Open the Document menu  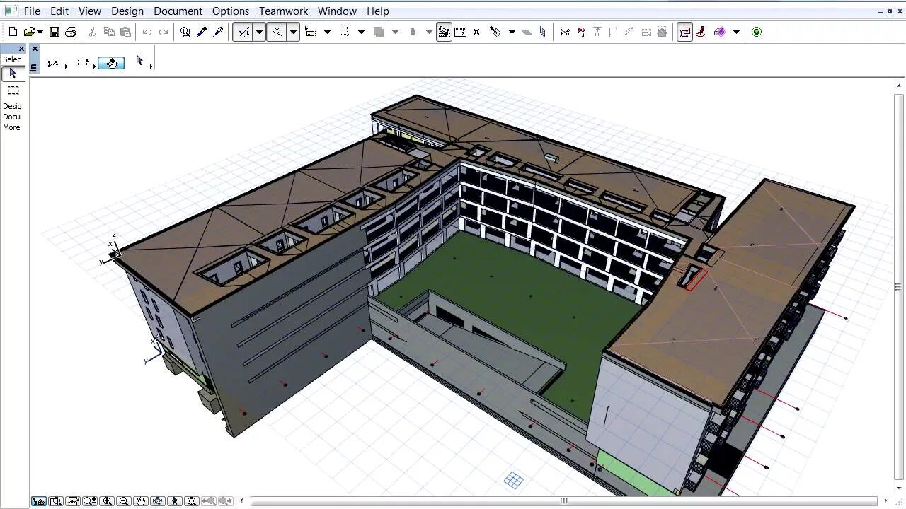(x=178, y=11)
